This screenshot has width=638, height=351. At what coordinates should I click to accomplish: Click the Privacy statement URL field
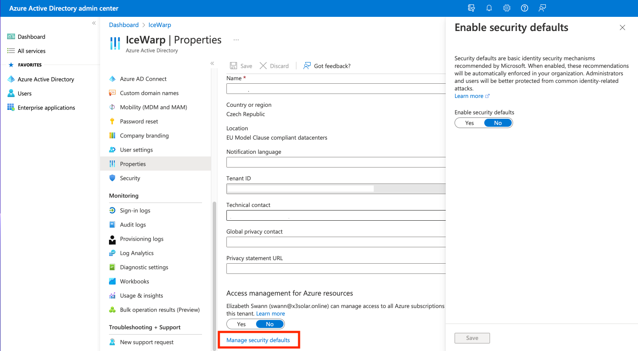coord(336,269)
